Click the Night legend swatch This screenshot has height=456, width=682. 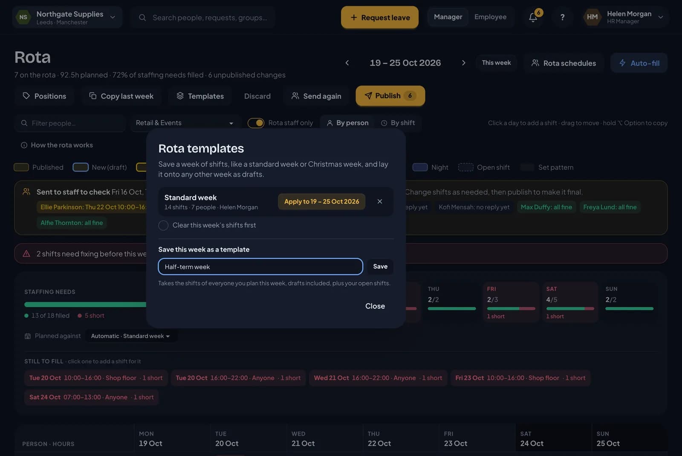coord(420,167)
